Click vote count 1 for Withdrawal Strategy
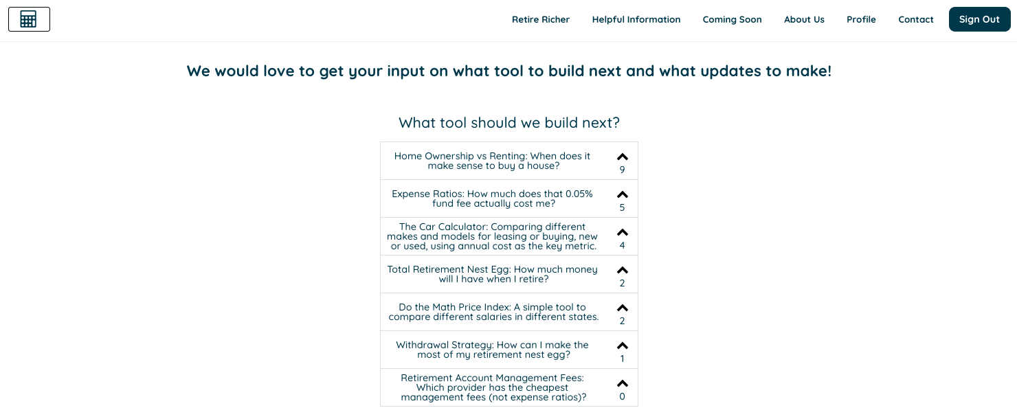The height and width of the screenshot is (419, 1017). pos(623,359)
